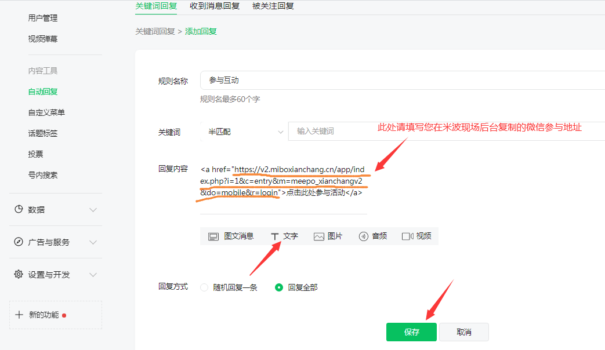Select the 图文消息 reply type icon
This screenshot has width=605, height=350.
(x=213, y=236)
